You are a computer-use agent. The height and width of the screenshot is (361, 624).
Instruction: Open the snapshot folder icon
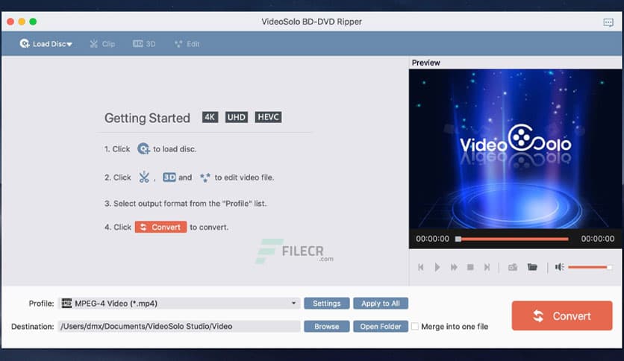click(532, 267)
